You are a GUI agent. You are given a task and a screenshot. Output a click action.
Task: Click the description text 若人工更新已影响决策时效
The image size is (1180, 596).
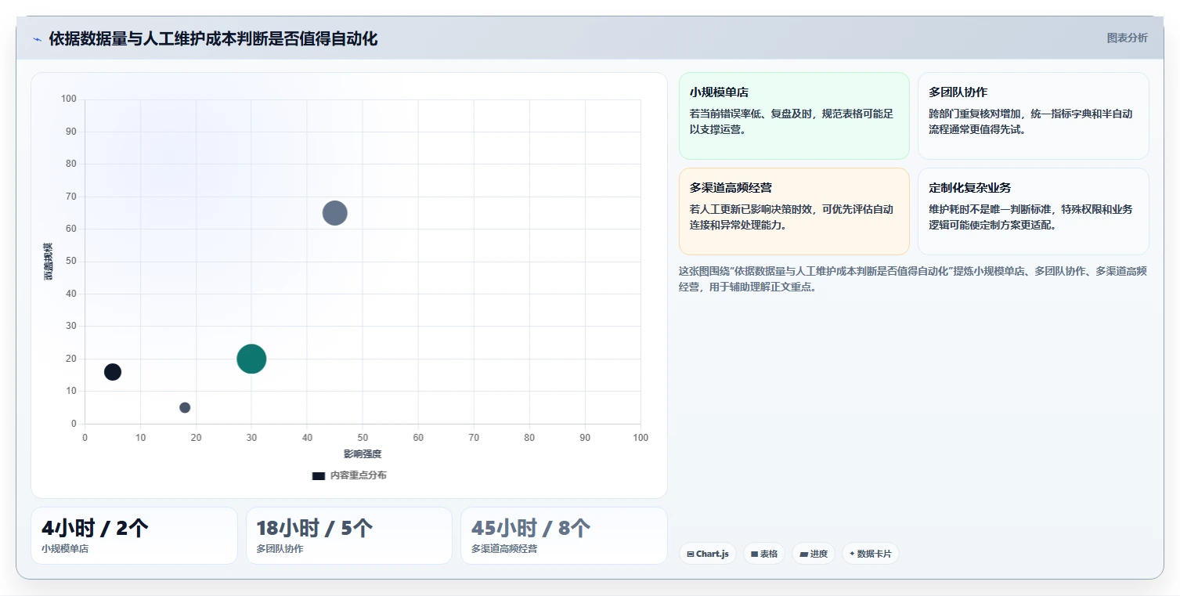[x=792, y=217]
